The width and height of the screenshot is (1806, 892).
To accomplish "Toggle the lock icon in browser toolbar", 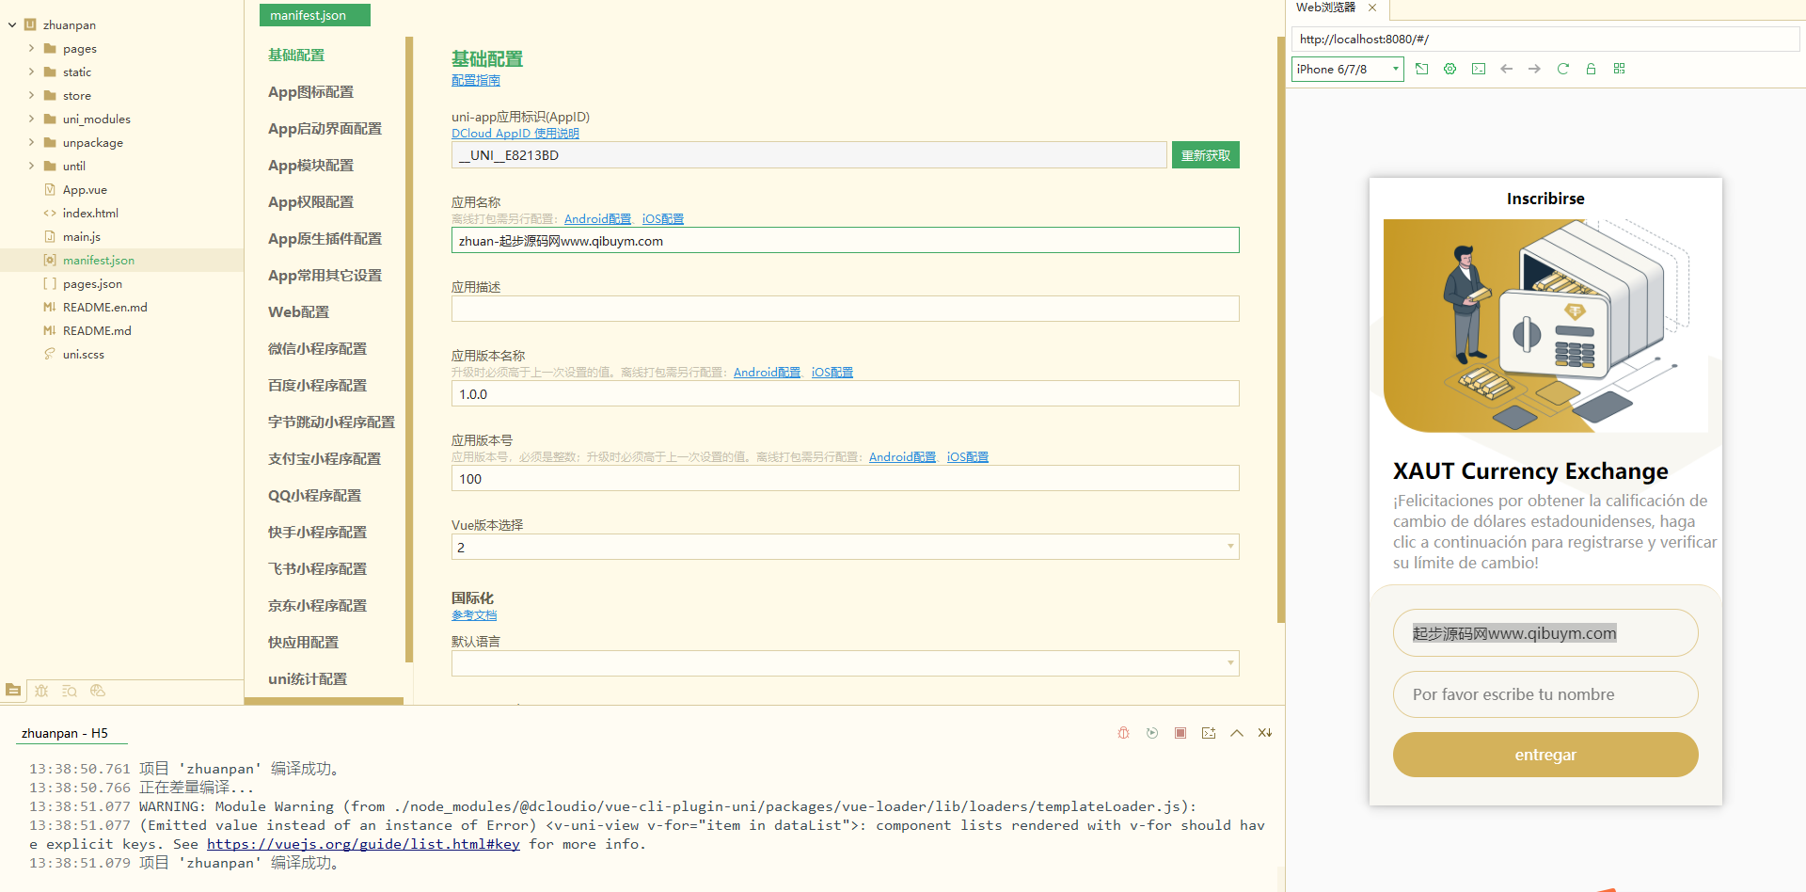I will (1591, 69).
